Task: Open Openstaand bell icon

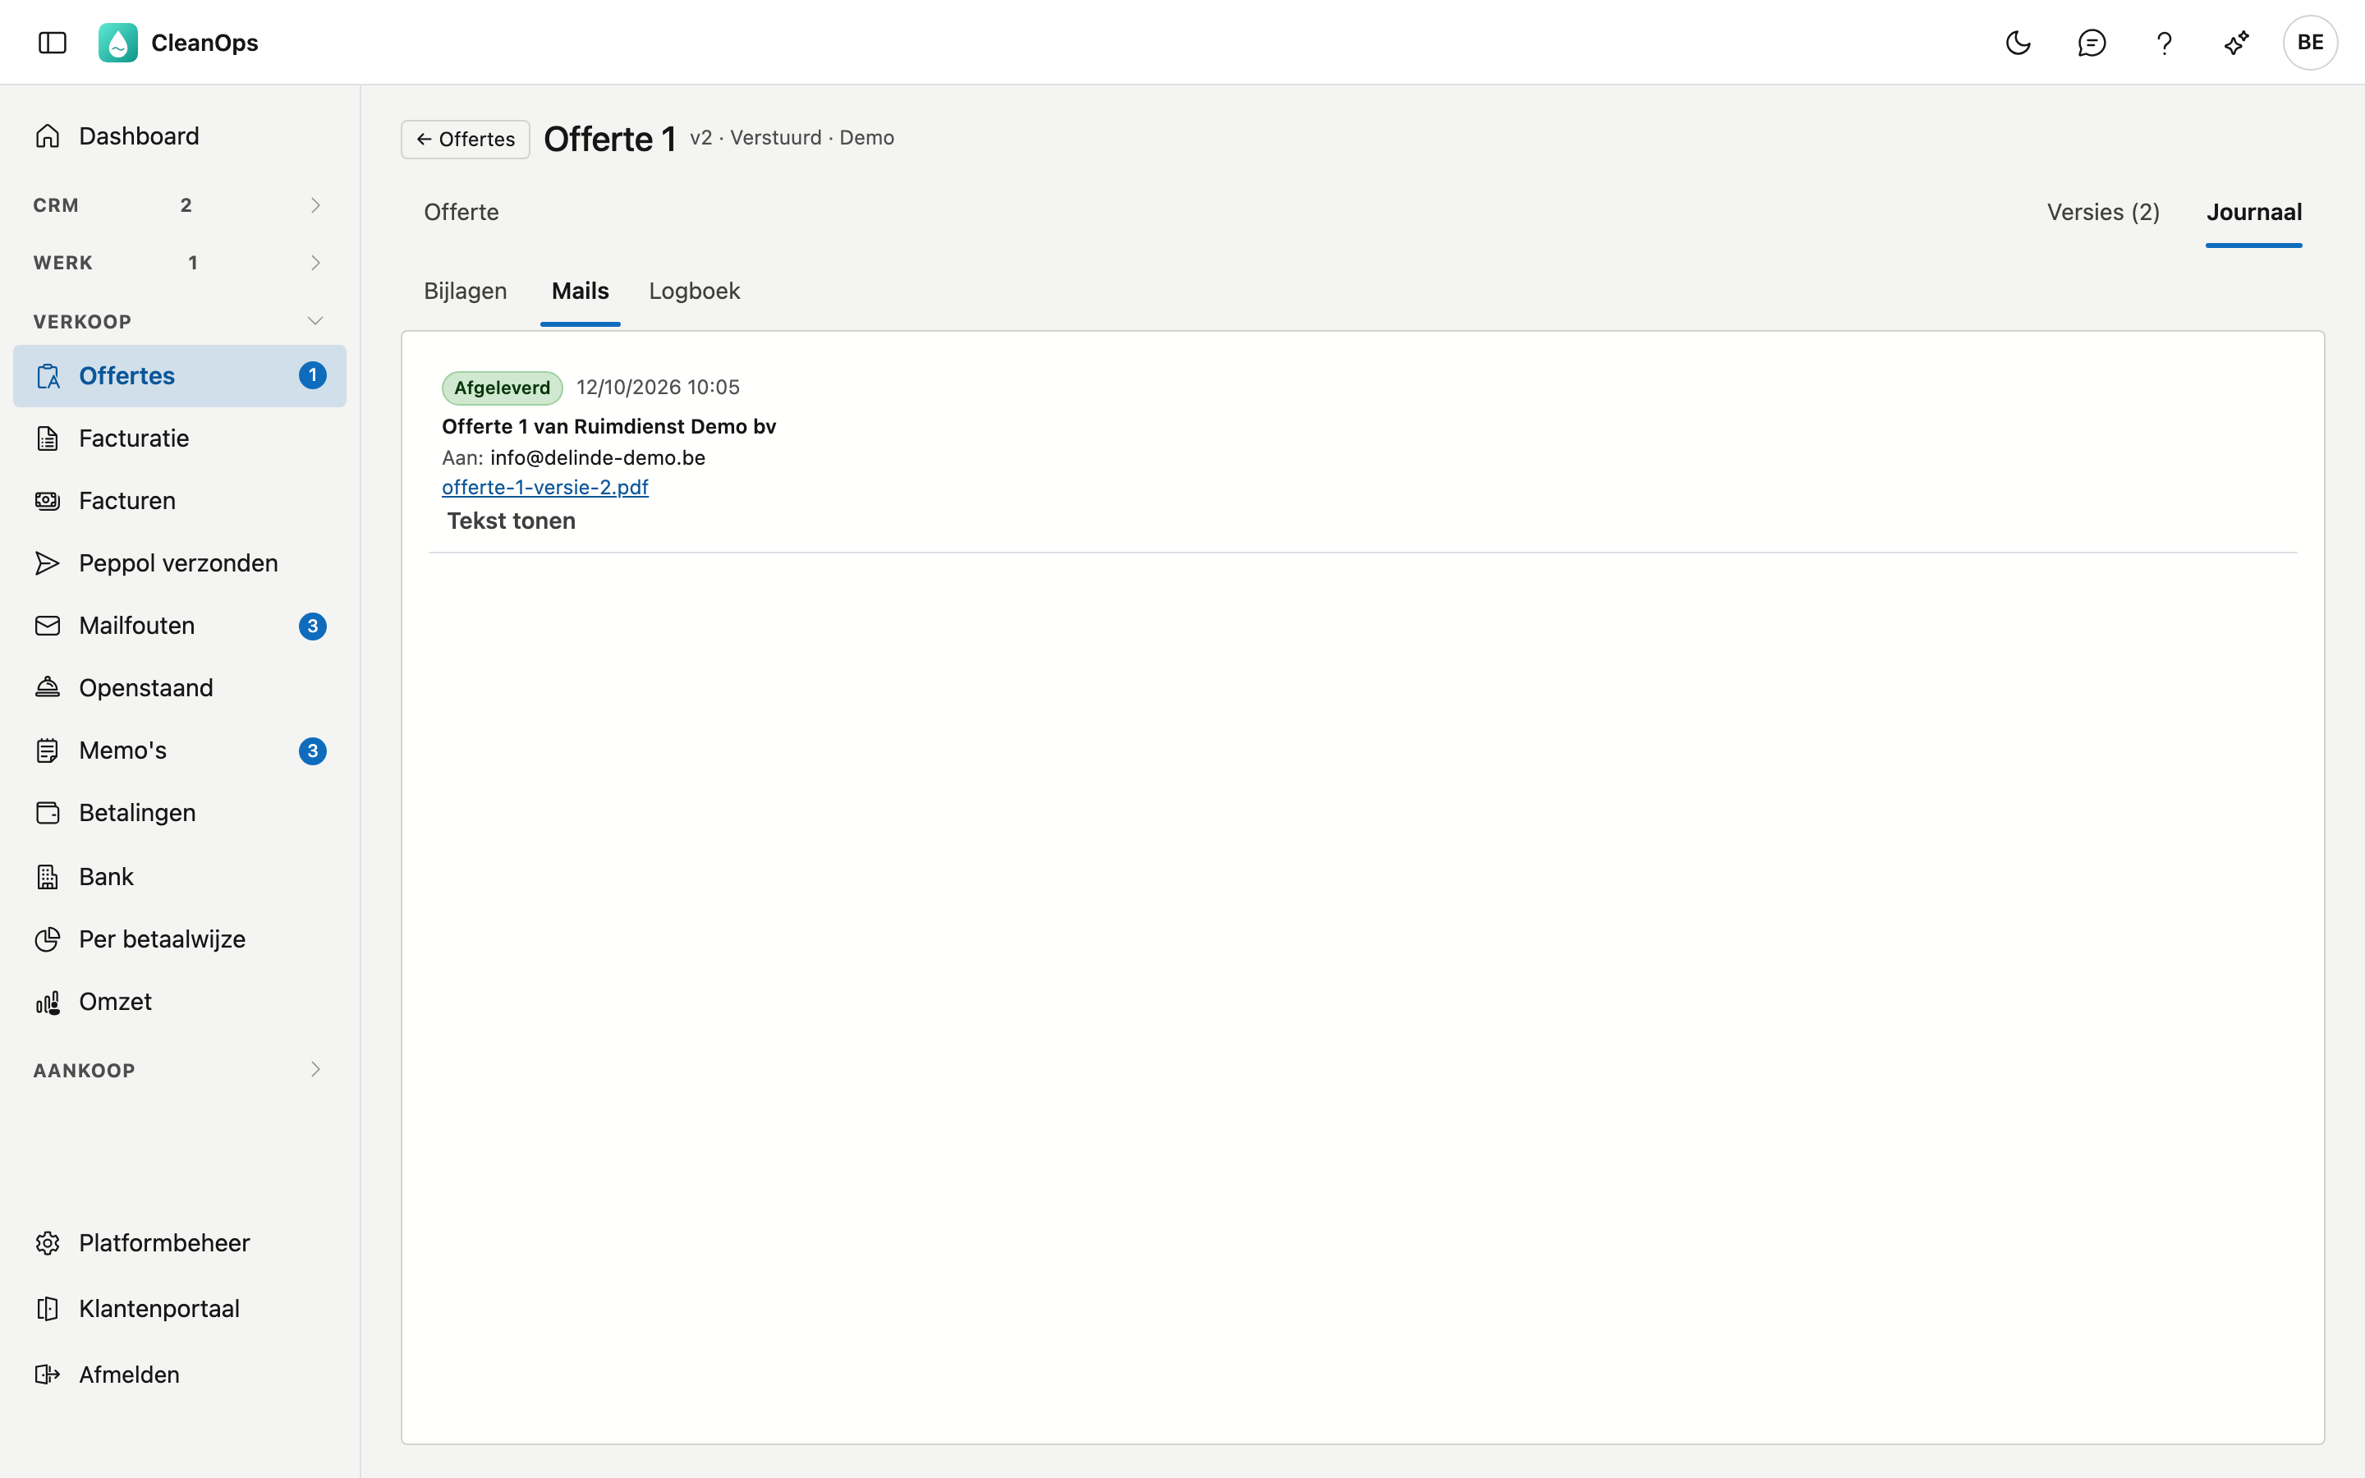Action: click(x=48, y=688)
